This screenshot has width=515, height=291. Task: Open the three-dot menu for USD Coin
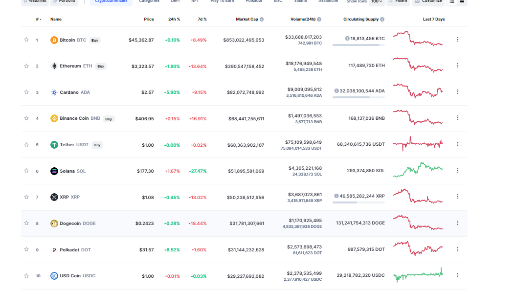(457, 275)
